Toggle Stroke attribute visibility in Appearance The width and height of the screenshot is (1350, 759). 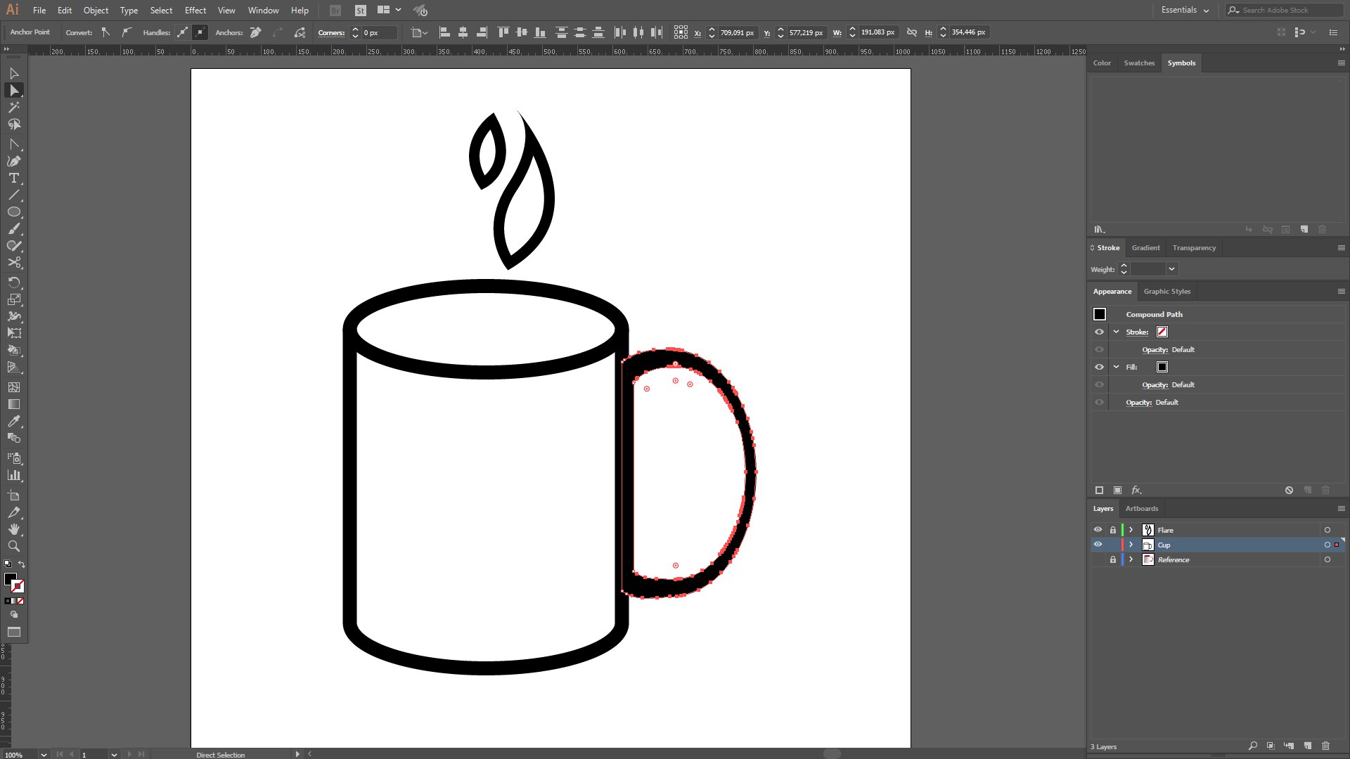point(1099,332)
